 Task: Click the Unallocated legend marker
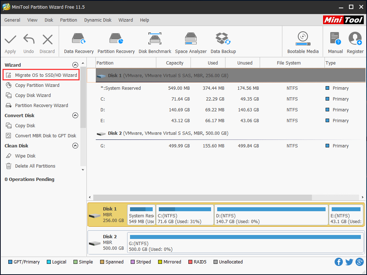[x=215, y=262]
